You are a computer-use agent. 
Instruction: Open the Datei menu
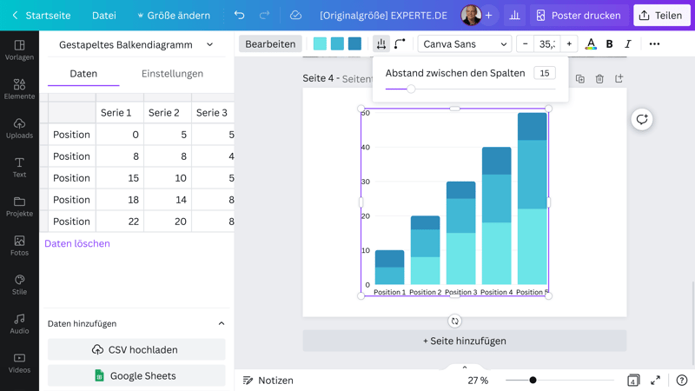103,16
